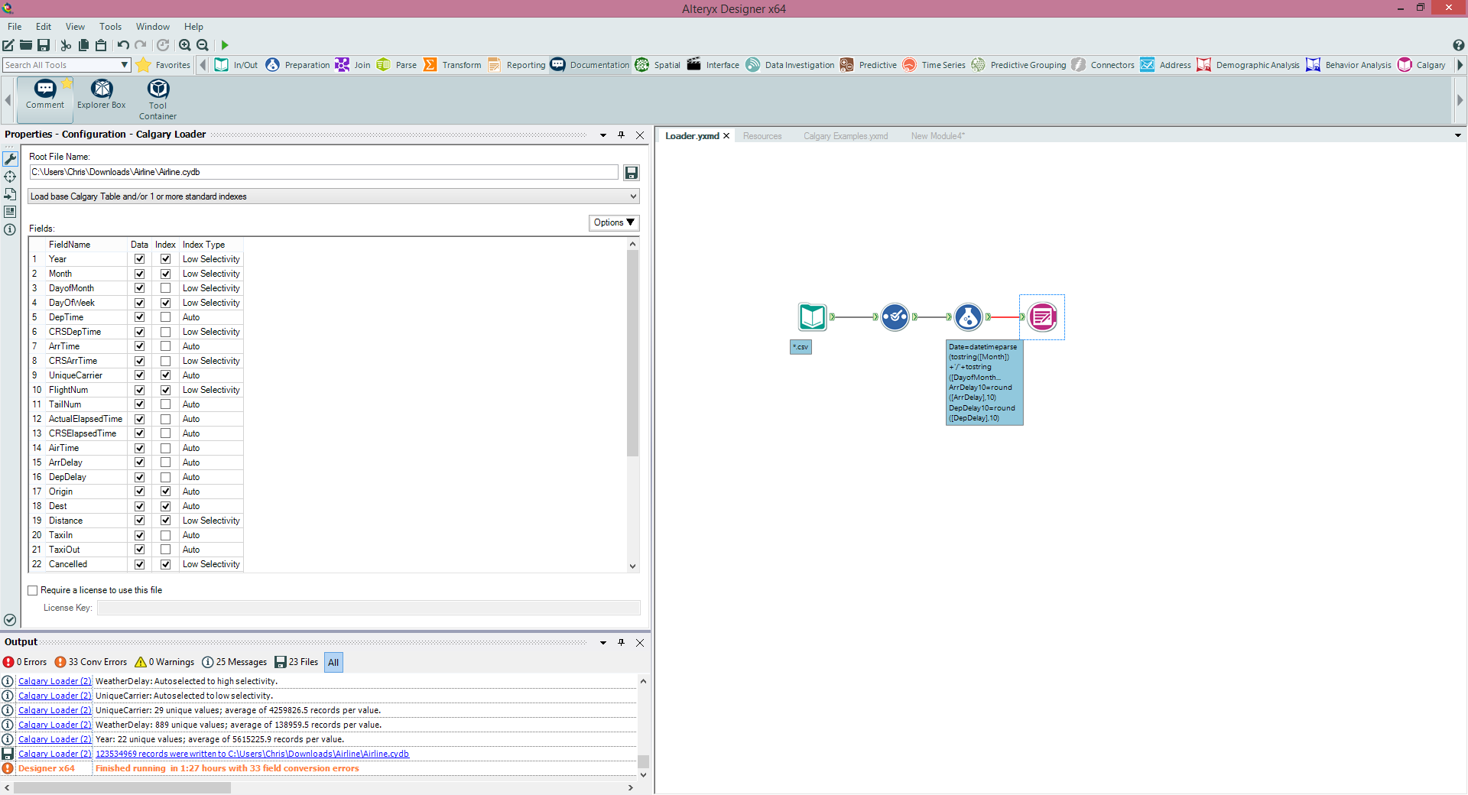Open Output panel dropdown arrow menu
The width and height of the screenshot is (1468, 795).
603,643
